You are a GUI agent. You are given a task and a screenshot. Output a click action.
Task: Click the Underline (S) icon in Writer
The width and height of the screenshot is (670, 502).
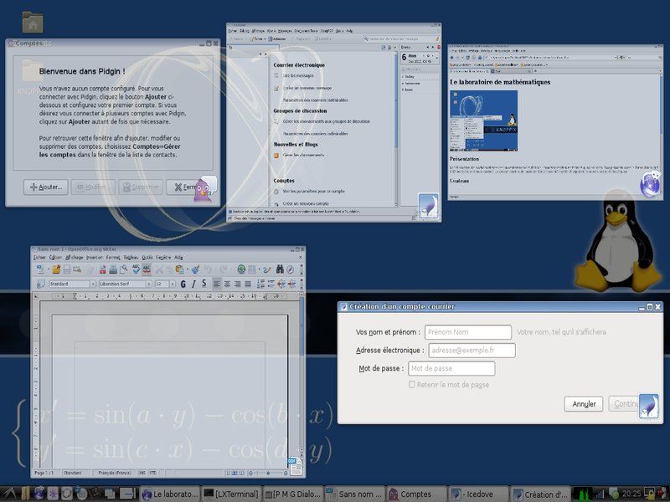pos(204,284)
